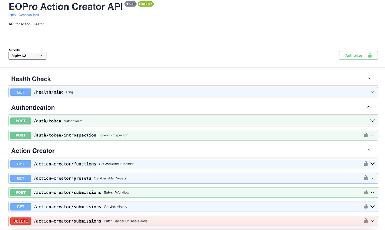Collapse the Authentication section
Image resolution: width=385 pixels, height=230 pixels.
[x=369, y=107]
